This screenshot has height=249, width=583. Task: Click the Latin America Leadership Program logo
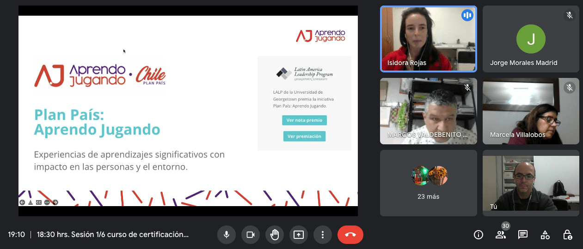click(304, 73)
